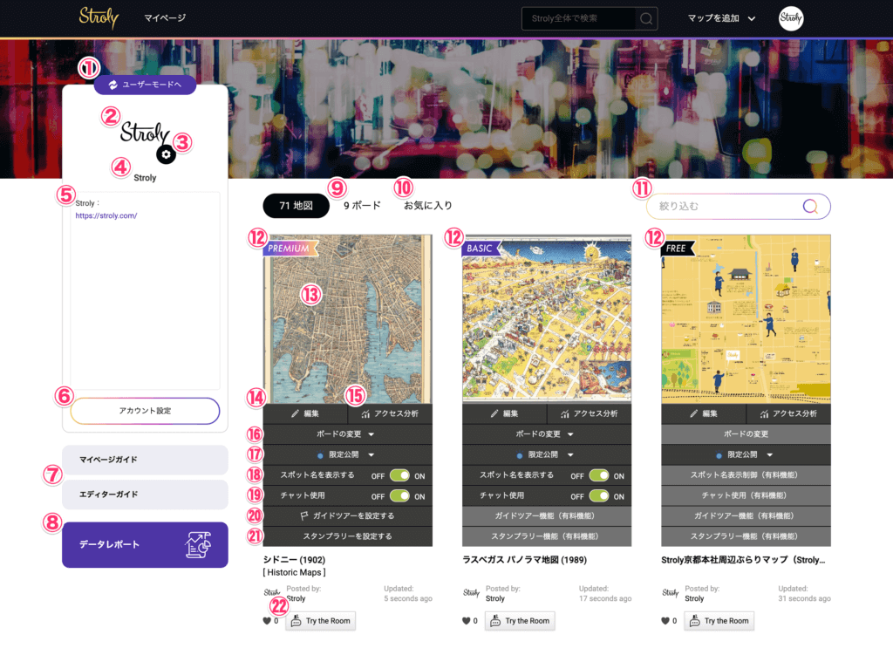Click the 絞り込む filter input field
This screenshot has width=893, height=655.
tap(724, 207)
